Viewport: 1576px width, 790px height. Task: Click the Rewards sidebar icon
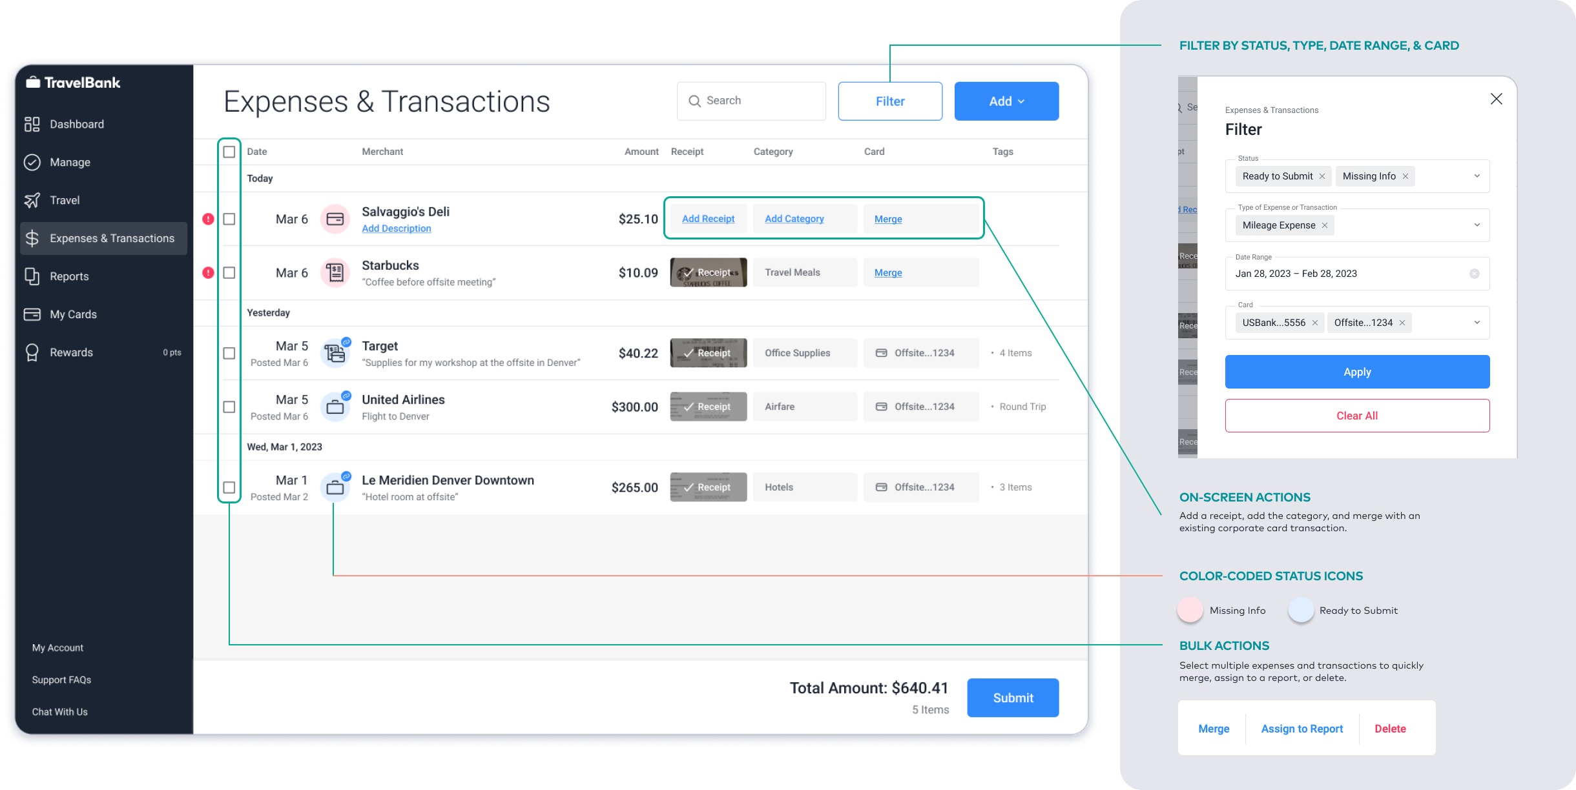[x=36, y=352]
